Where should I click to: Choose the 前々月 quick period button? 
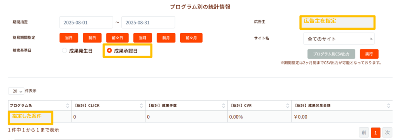(x=191, y=38)
